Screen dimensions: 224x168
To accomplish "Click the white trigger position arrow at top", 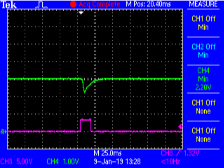I will (x=81, y=12).
